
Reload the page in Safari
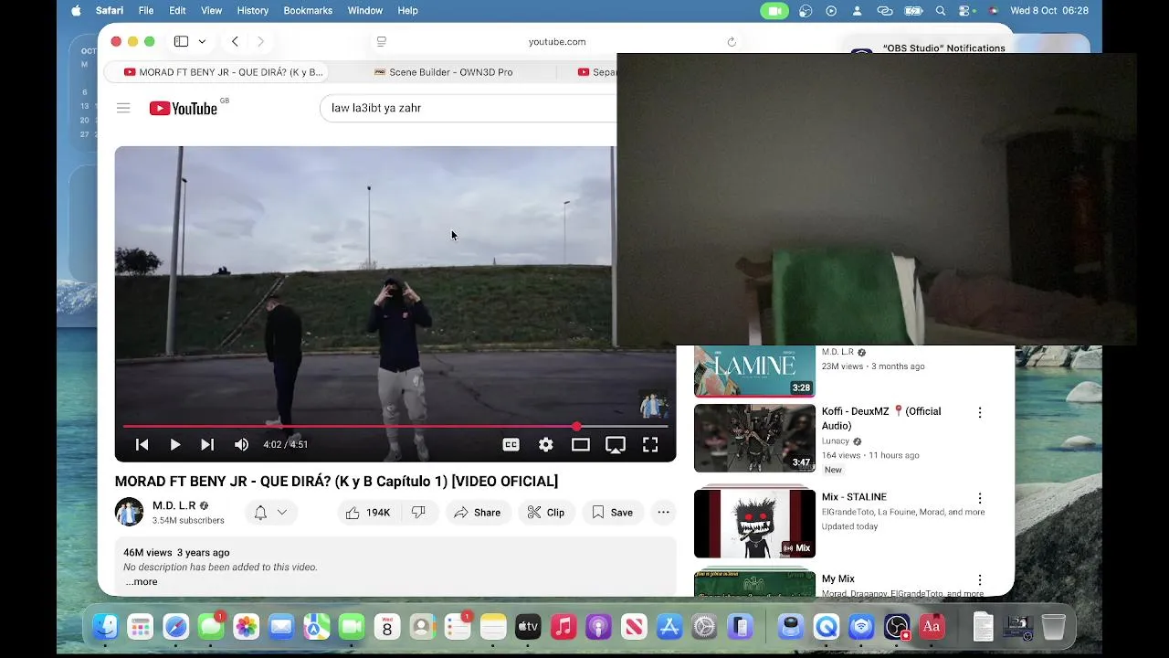pyautogui.click(x=732, y=41)
